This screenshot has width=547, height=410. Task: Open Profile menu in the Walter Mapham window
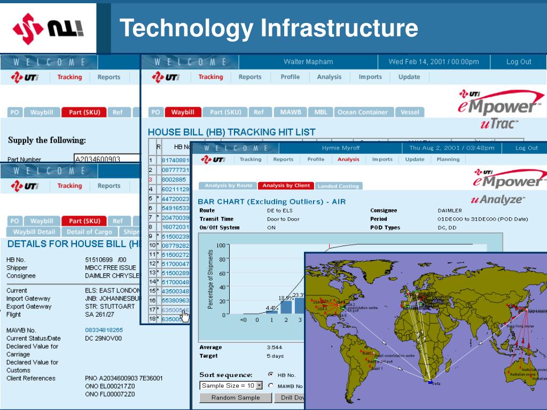(290, 77)
